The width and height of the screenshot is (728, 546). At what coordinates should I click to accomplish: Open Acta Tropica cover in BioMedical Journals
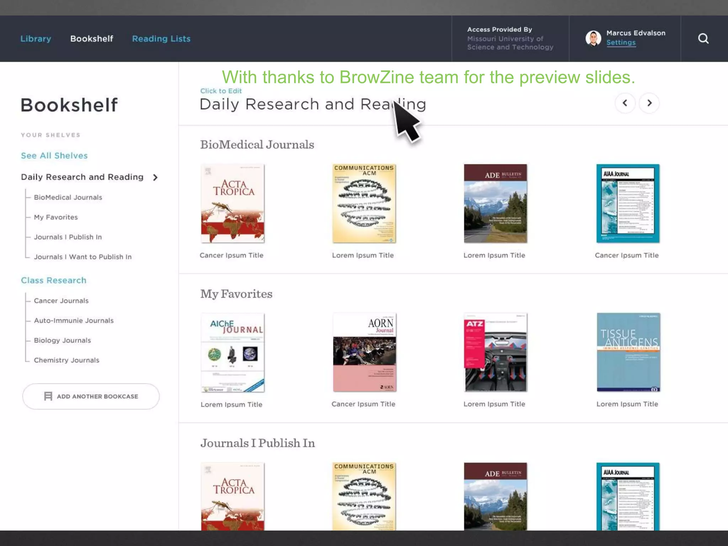pos(232,203)
